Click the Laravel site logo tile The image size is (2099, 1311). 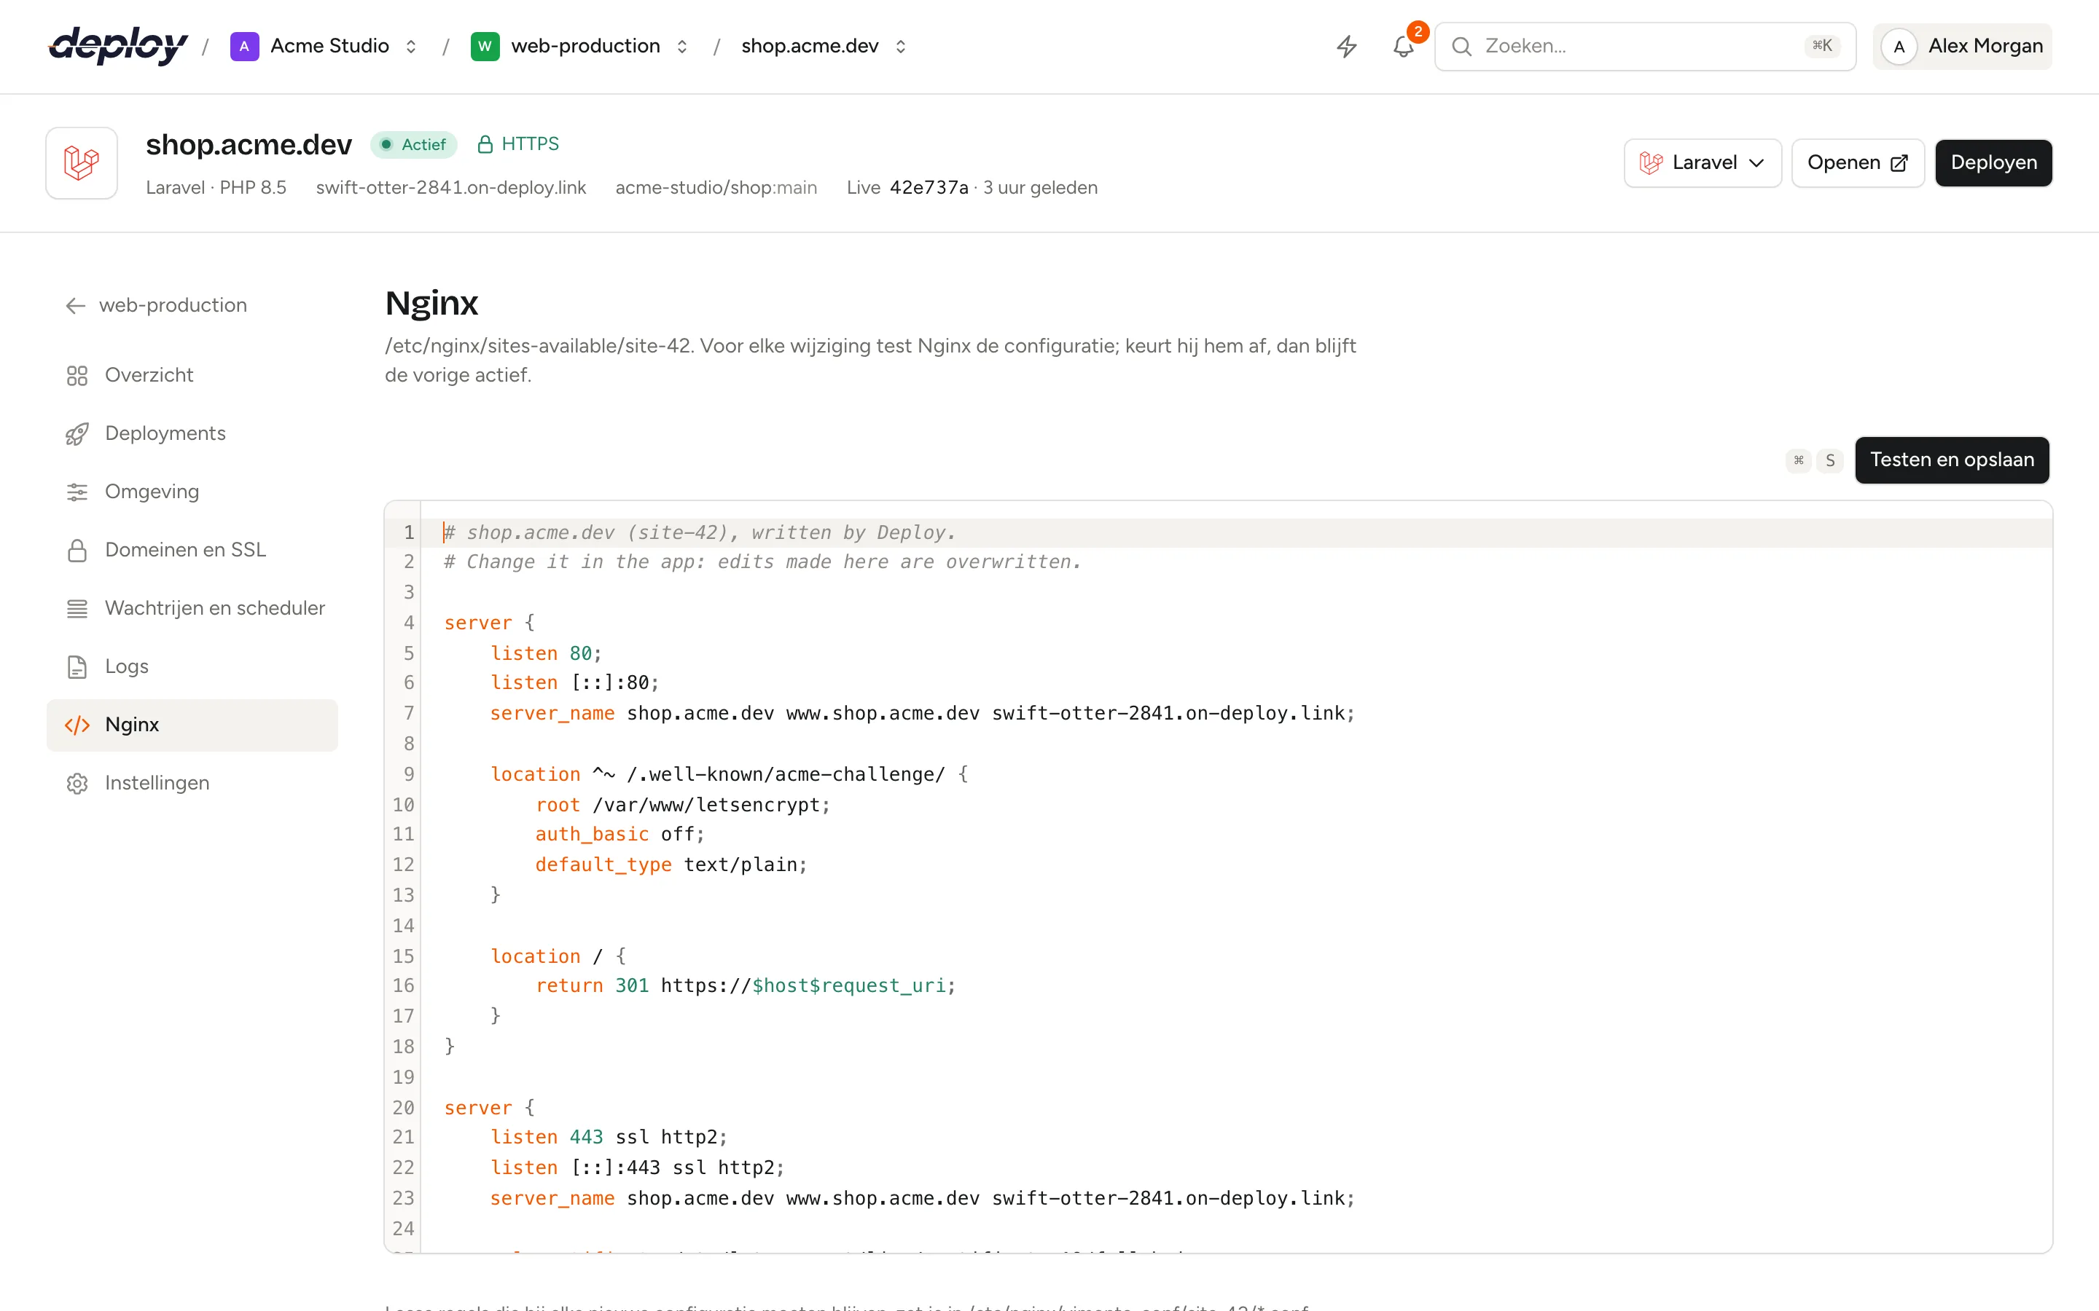click(82, 163)
